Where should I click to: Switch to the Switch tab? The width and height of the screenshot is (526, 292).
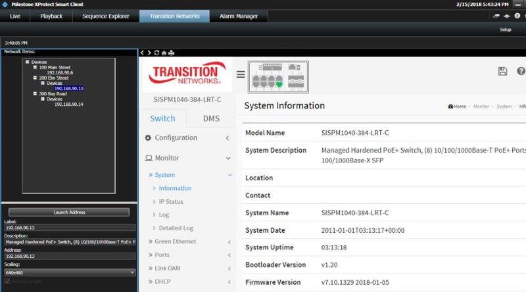click(162, 118)
